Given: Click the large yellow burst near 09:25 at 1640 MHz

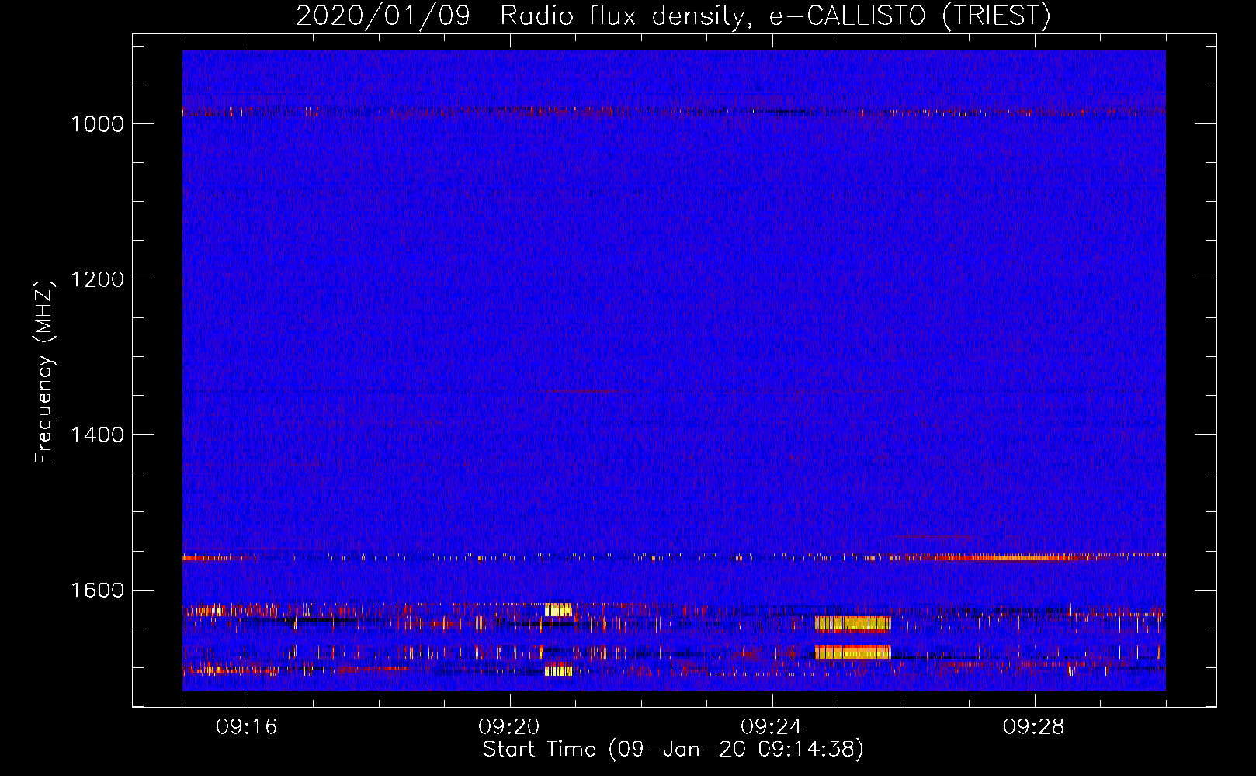Looking at the screenshot, I should 852,623.
